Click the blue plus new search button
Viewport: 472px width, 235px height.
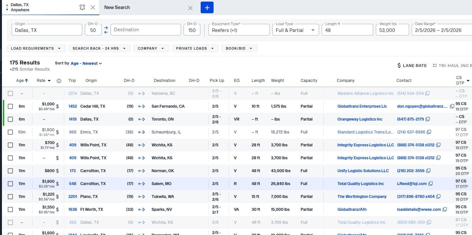click(207, 7)
